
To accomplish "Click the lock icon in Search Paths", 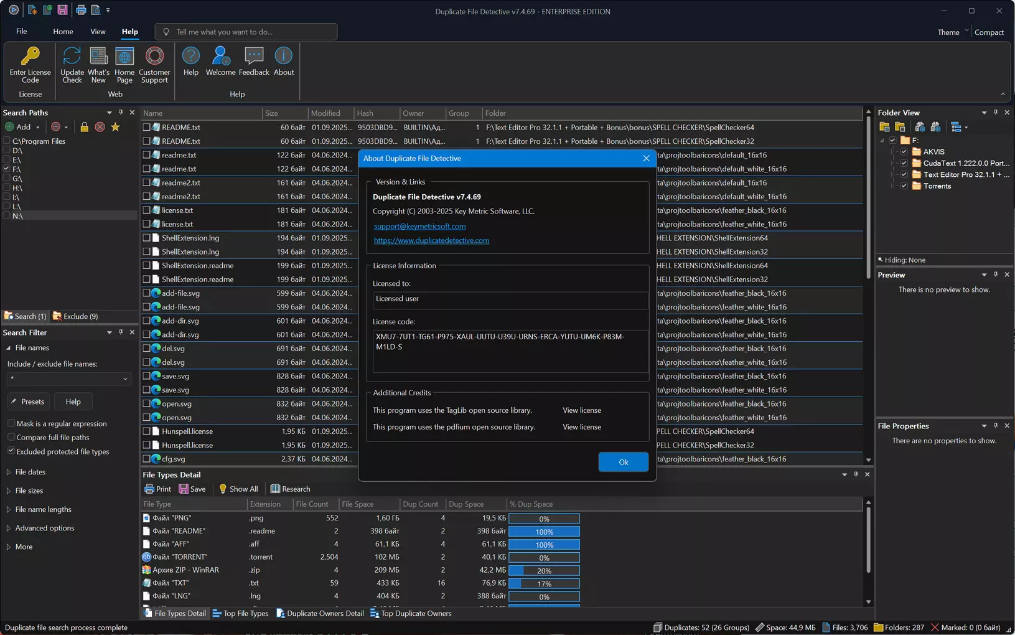I will tap(84, 127).
